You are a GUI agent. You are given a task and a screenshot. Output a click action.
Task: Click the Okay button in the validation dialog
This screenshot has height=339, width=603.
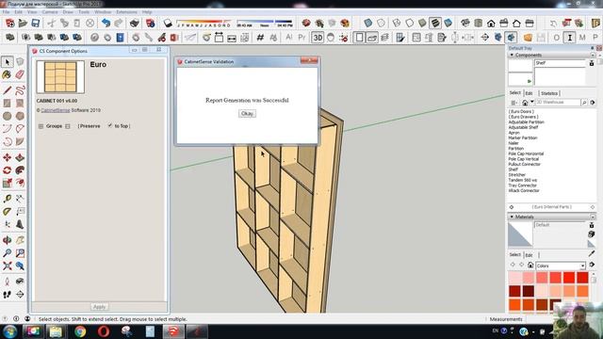coord(247,113)
